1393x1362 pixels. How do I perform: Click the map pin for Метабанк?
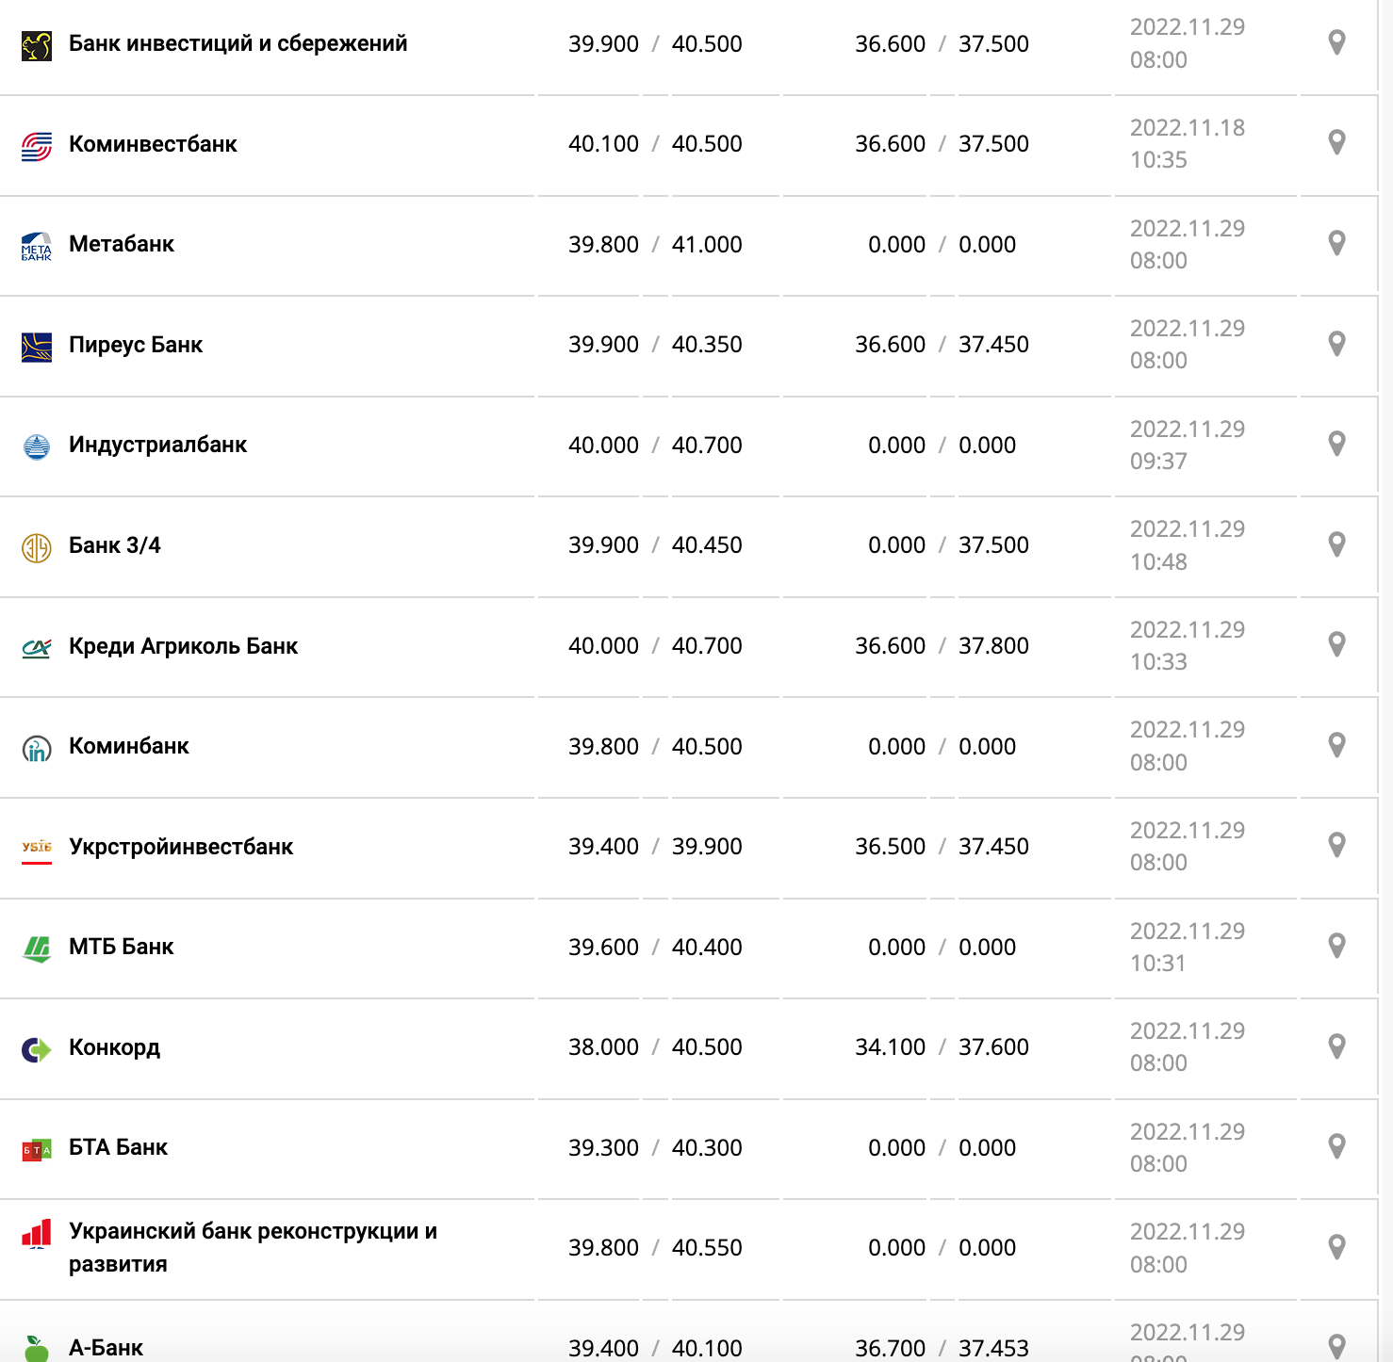(x=1336, y=243)
